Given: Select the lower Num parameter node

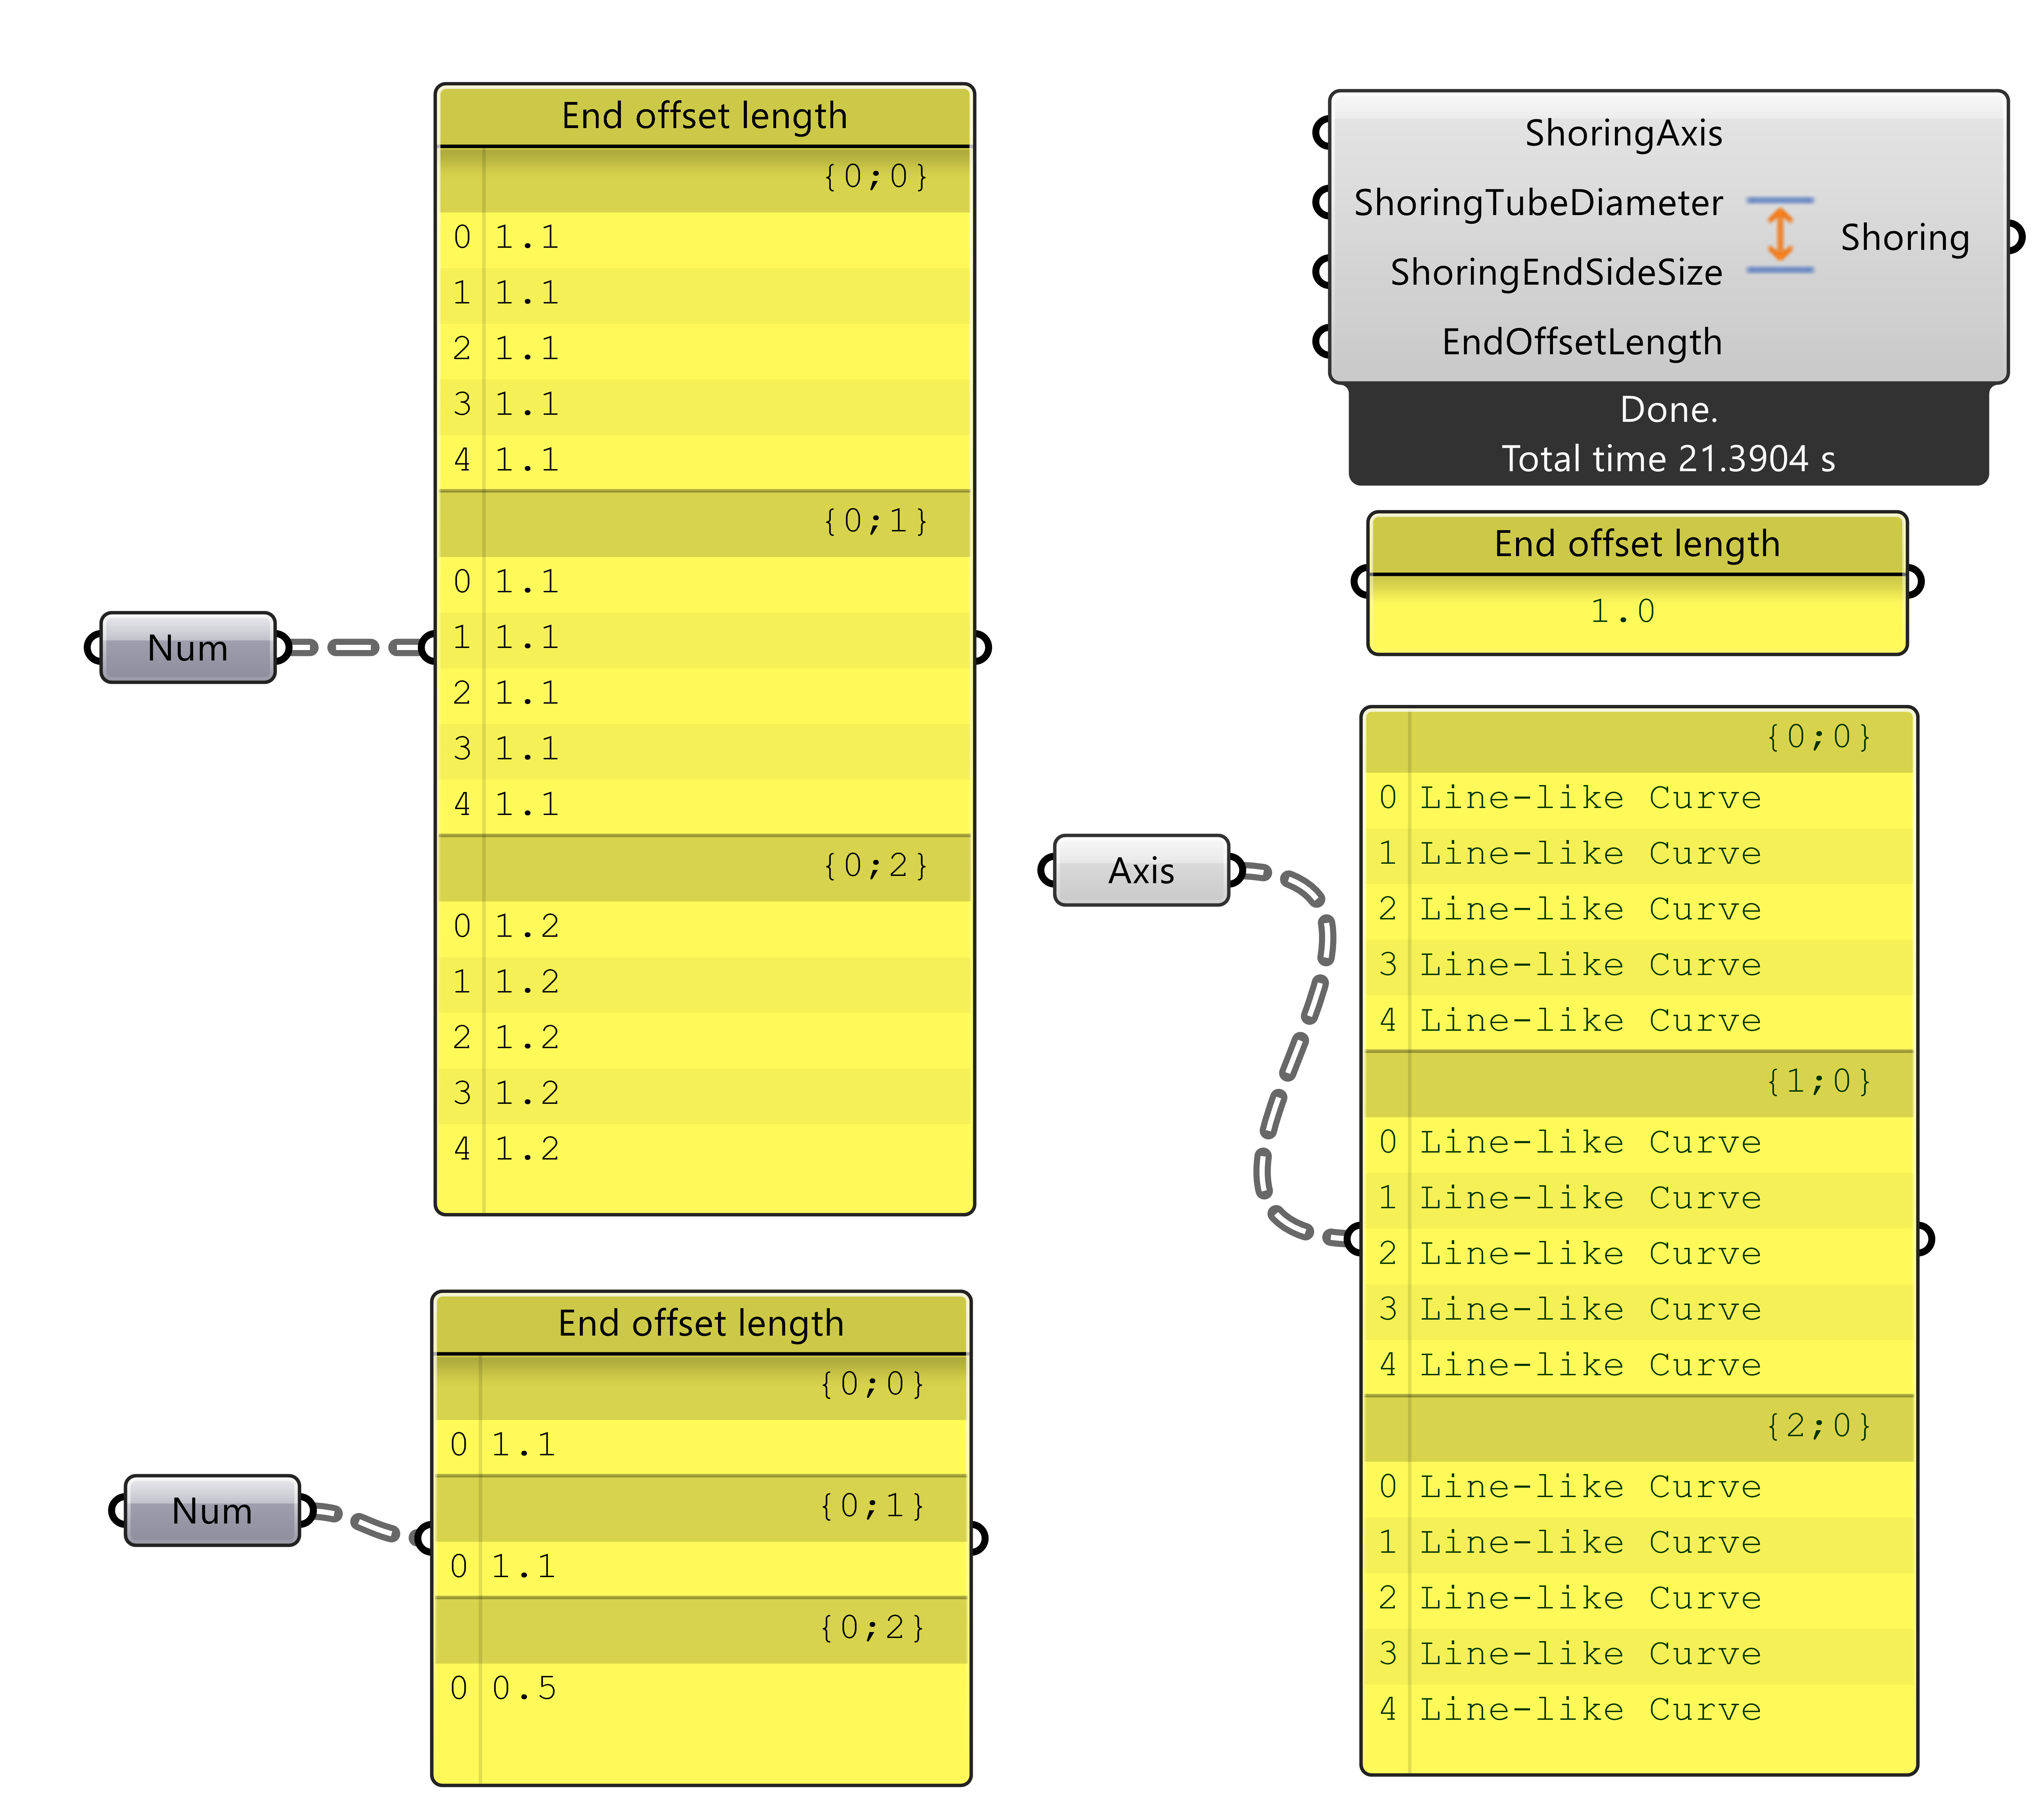Looking at the screenshot, I should 212,1511.
